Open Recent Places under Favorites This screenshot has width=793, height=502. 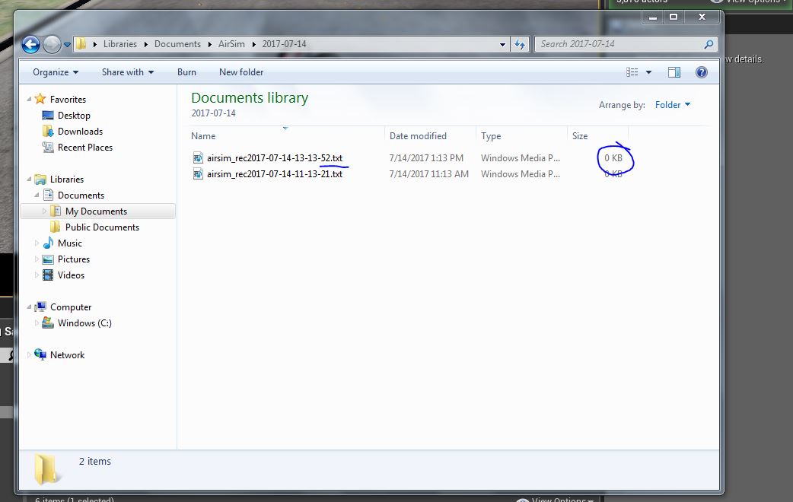pyautogui.click(x=85, y=148)
